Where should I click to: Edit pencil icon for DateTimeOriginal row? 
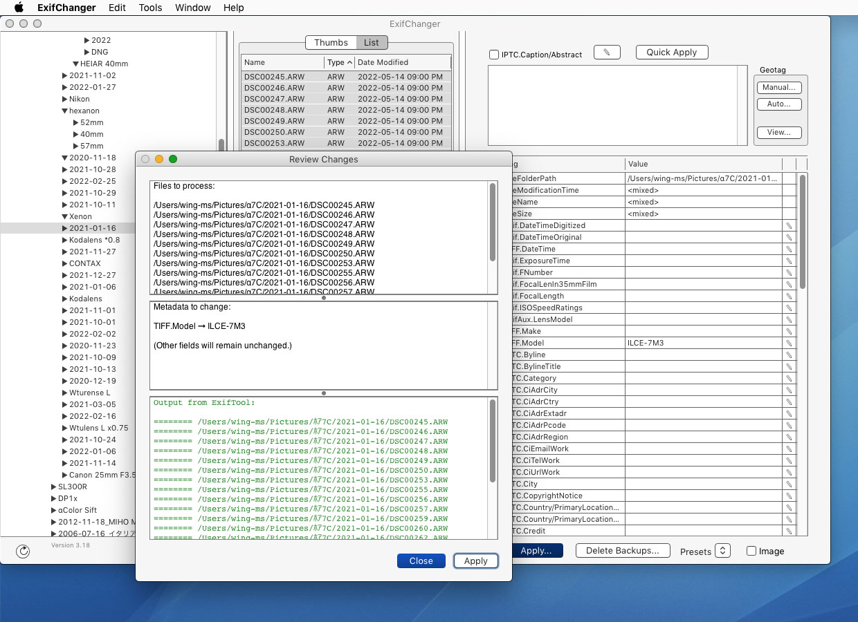[789, 238]
